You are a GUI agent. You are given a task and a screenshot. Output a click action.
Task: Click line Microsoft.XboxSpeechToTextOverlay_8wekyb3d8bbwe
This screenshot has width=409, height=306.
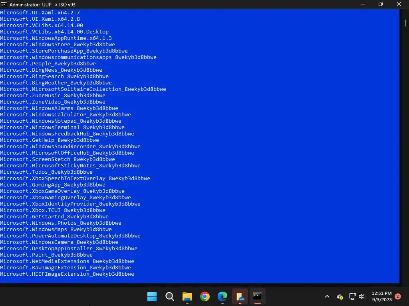pos(75,178)
